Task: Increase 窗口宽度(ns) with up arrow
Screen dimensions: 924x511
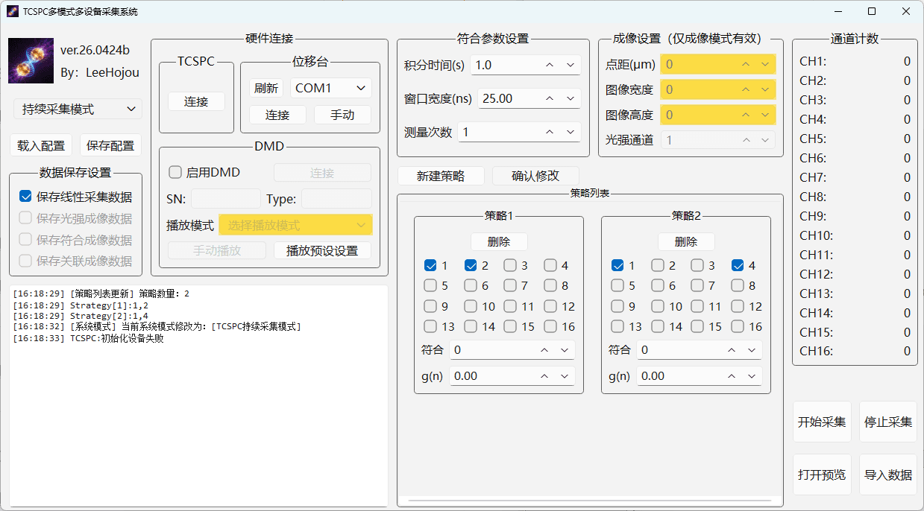Action: click(550, 98)
